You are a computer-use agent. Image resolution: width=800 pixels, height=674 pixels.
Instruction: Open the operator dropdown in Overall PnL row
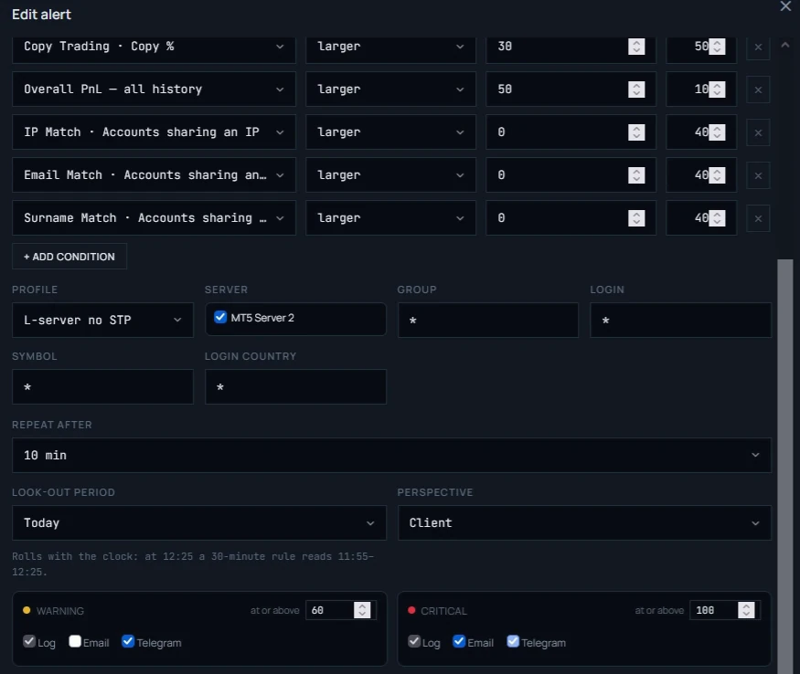pos(390,90)
